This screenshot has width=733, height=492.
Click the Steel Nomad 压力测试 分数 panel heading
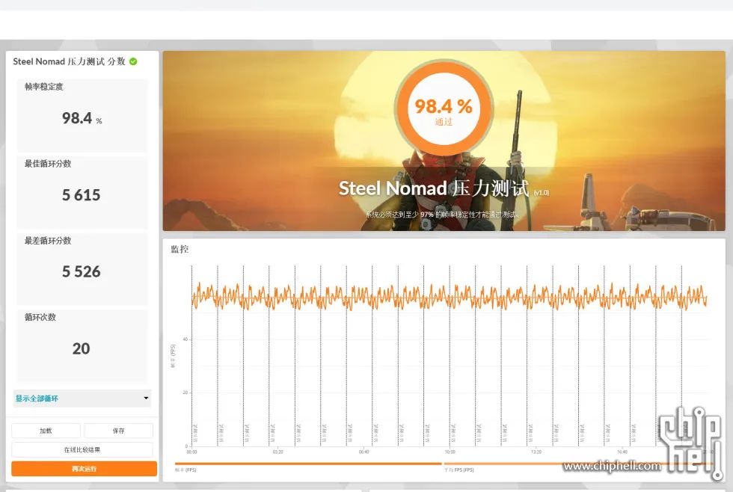point(69,61)
